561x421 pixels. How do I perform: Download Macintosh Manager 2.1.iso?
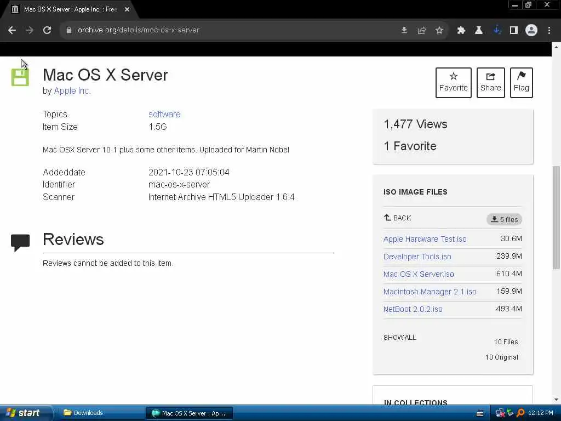(430, 292)
